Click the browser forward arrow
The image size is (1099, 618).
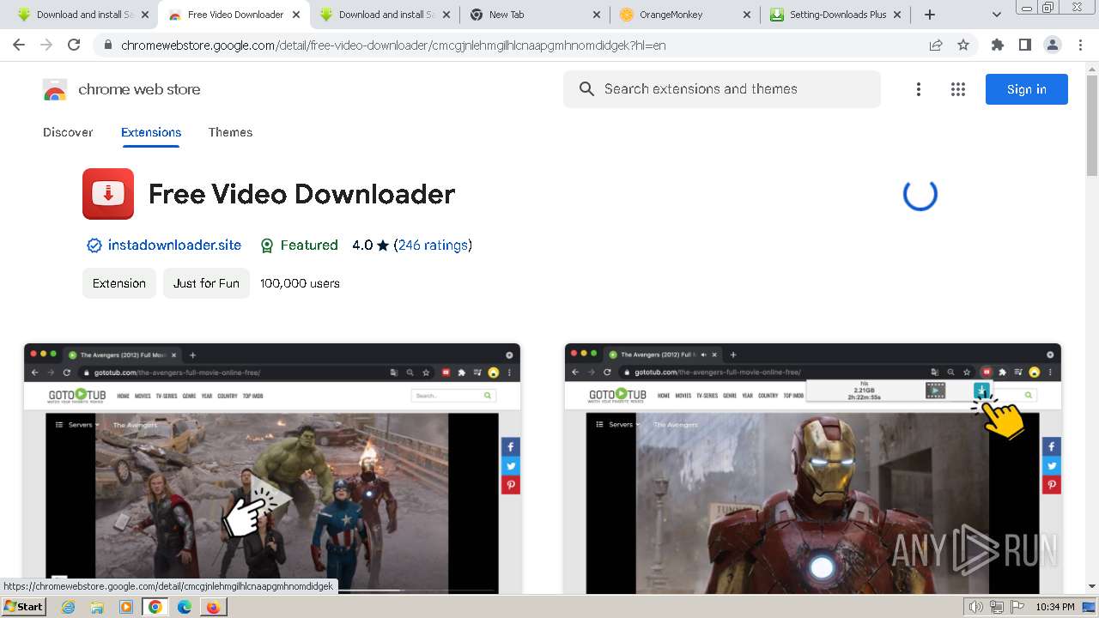tap(46, 45)
